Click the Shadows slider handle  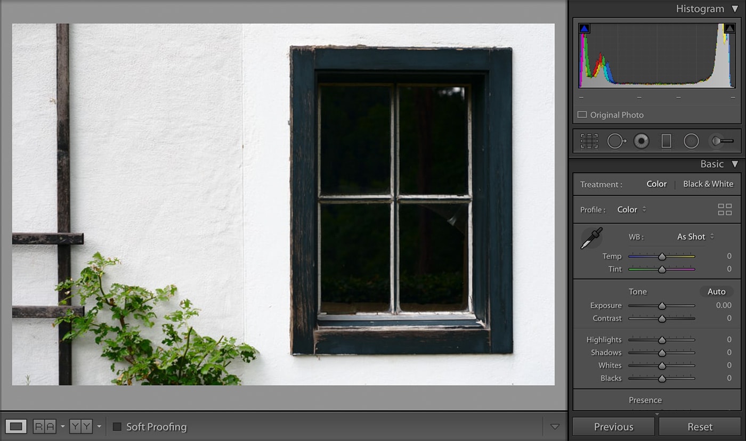coord(662,353)
